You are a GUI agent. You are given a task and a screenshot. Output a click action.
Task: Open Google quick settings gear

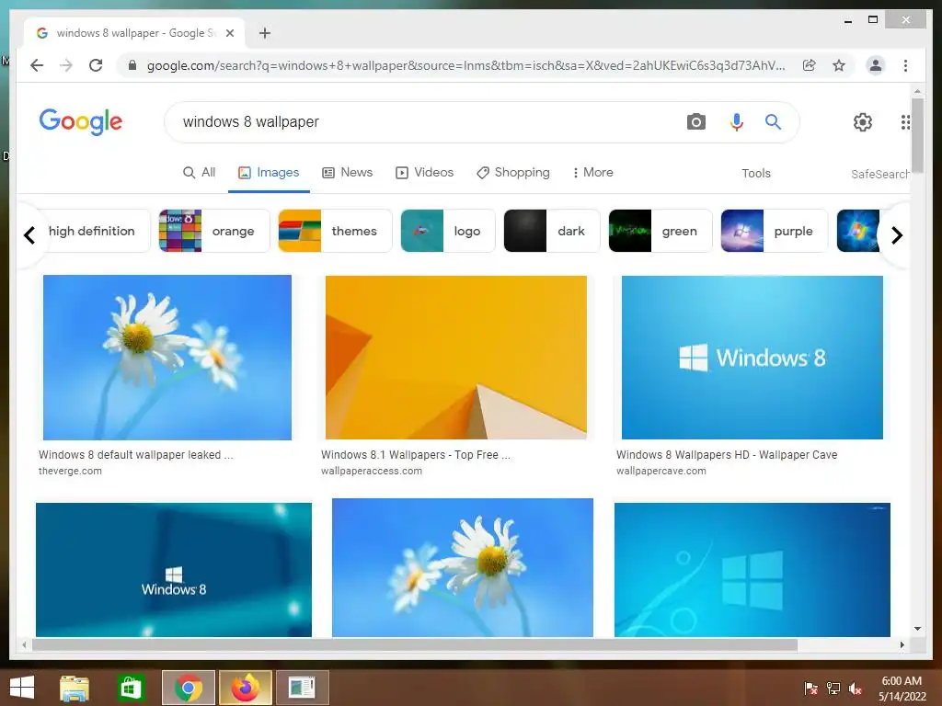coord(863,122)
